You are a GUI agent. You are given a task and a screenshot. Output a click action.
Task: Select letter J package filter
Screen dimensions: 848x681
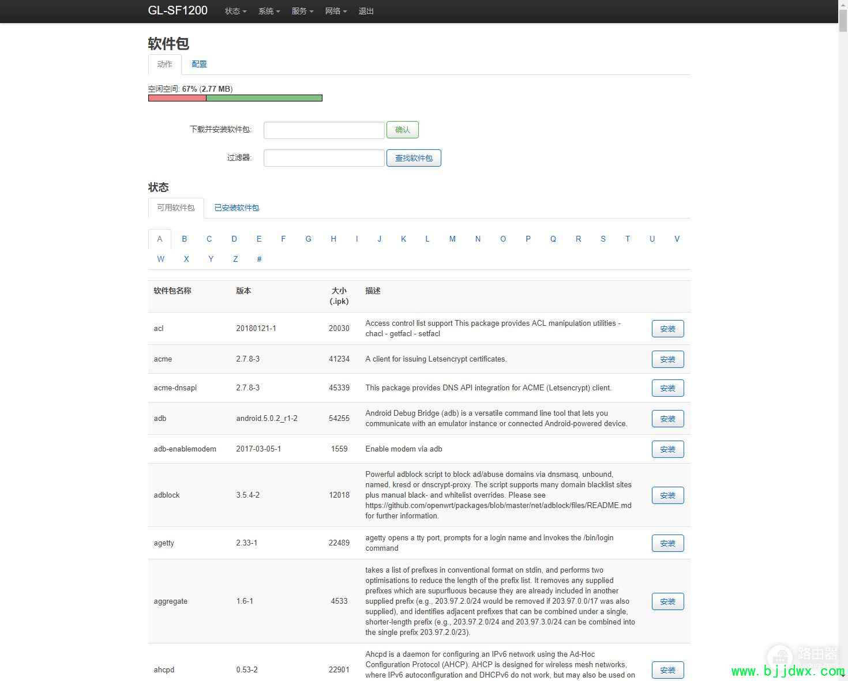click(380, 239)
